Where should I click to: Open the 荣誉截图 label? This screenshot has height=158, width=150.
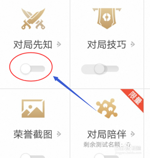click(33, 134)
